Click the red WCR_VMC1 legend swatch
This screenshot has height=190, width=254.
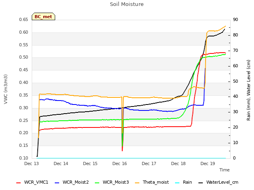tap(19, 183)
